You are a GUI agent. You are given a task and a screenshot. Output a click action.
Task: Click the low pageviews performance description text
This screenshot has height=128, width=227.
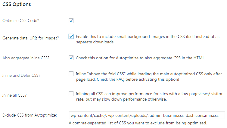(x=150, y=94)
